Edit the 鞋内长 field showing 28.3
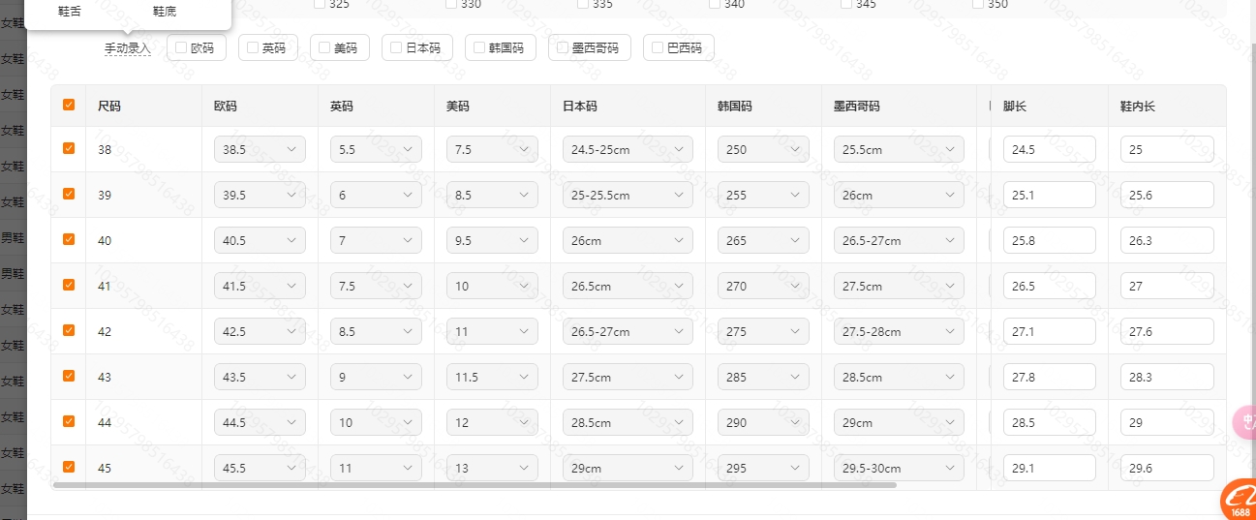The image size is (1256, 520). pyautogui.click(x=1167, y=377)
